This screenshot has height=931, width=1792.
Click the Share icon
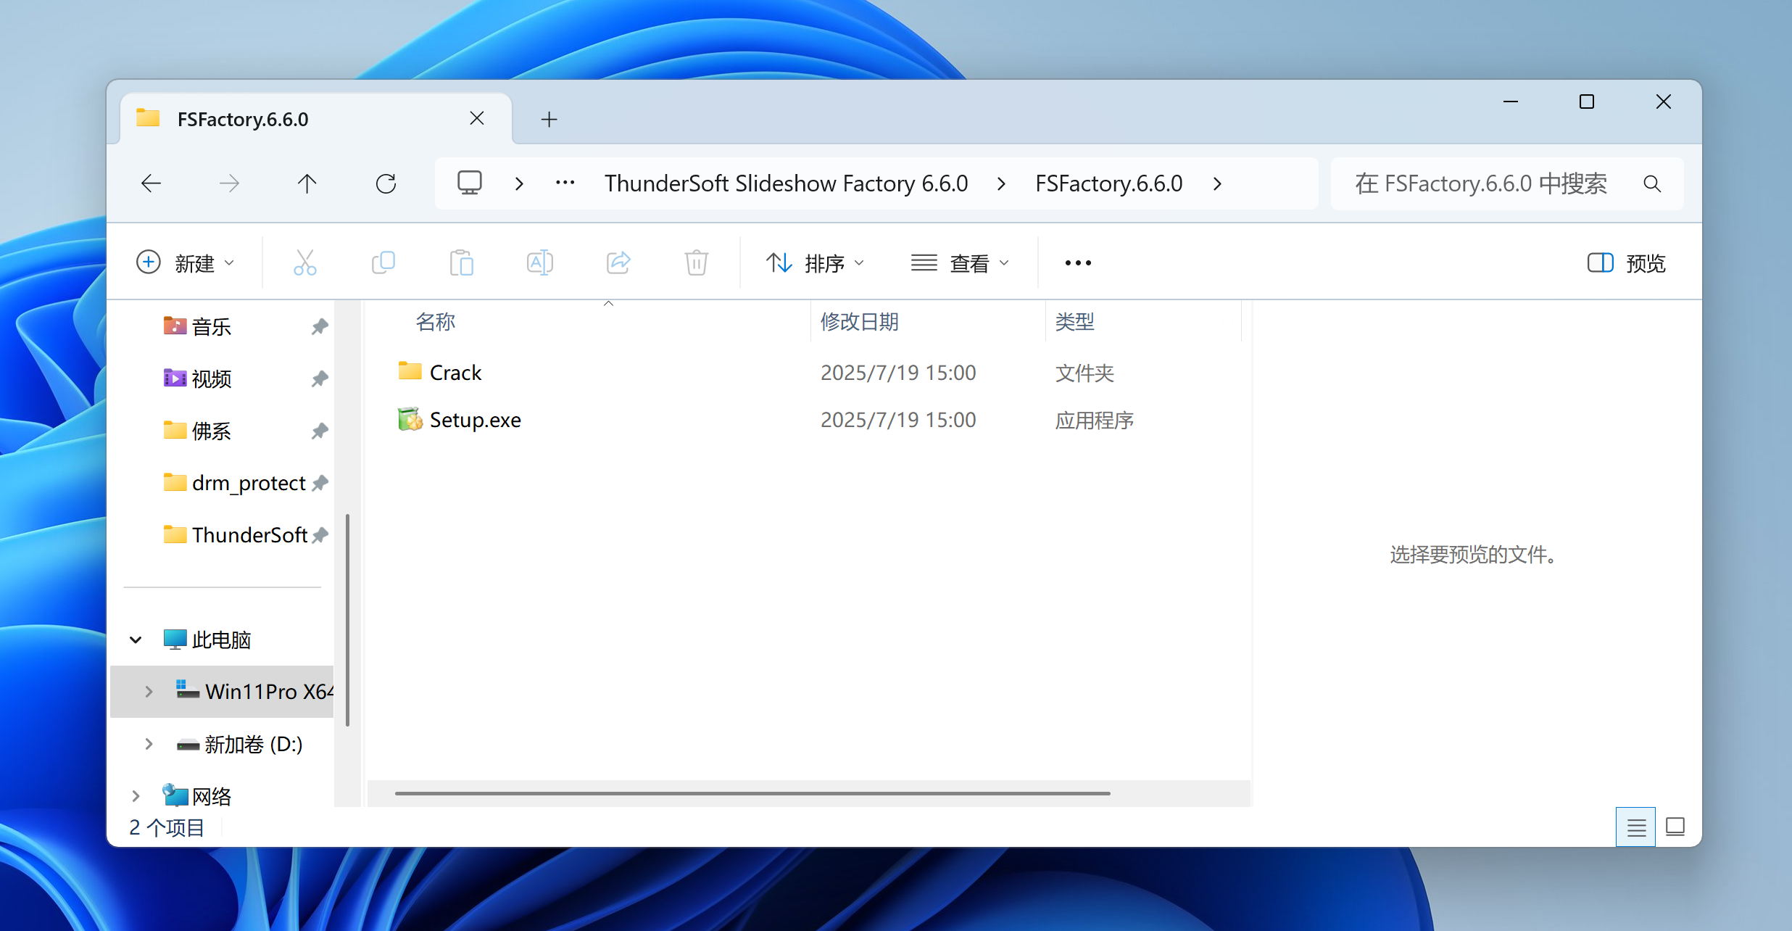(x=618, y=262)
